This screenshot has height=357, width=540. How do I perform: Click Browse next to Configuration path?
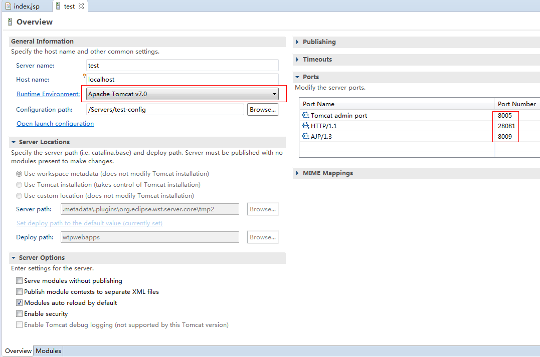click(262, 110)
